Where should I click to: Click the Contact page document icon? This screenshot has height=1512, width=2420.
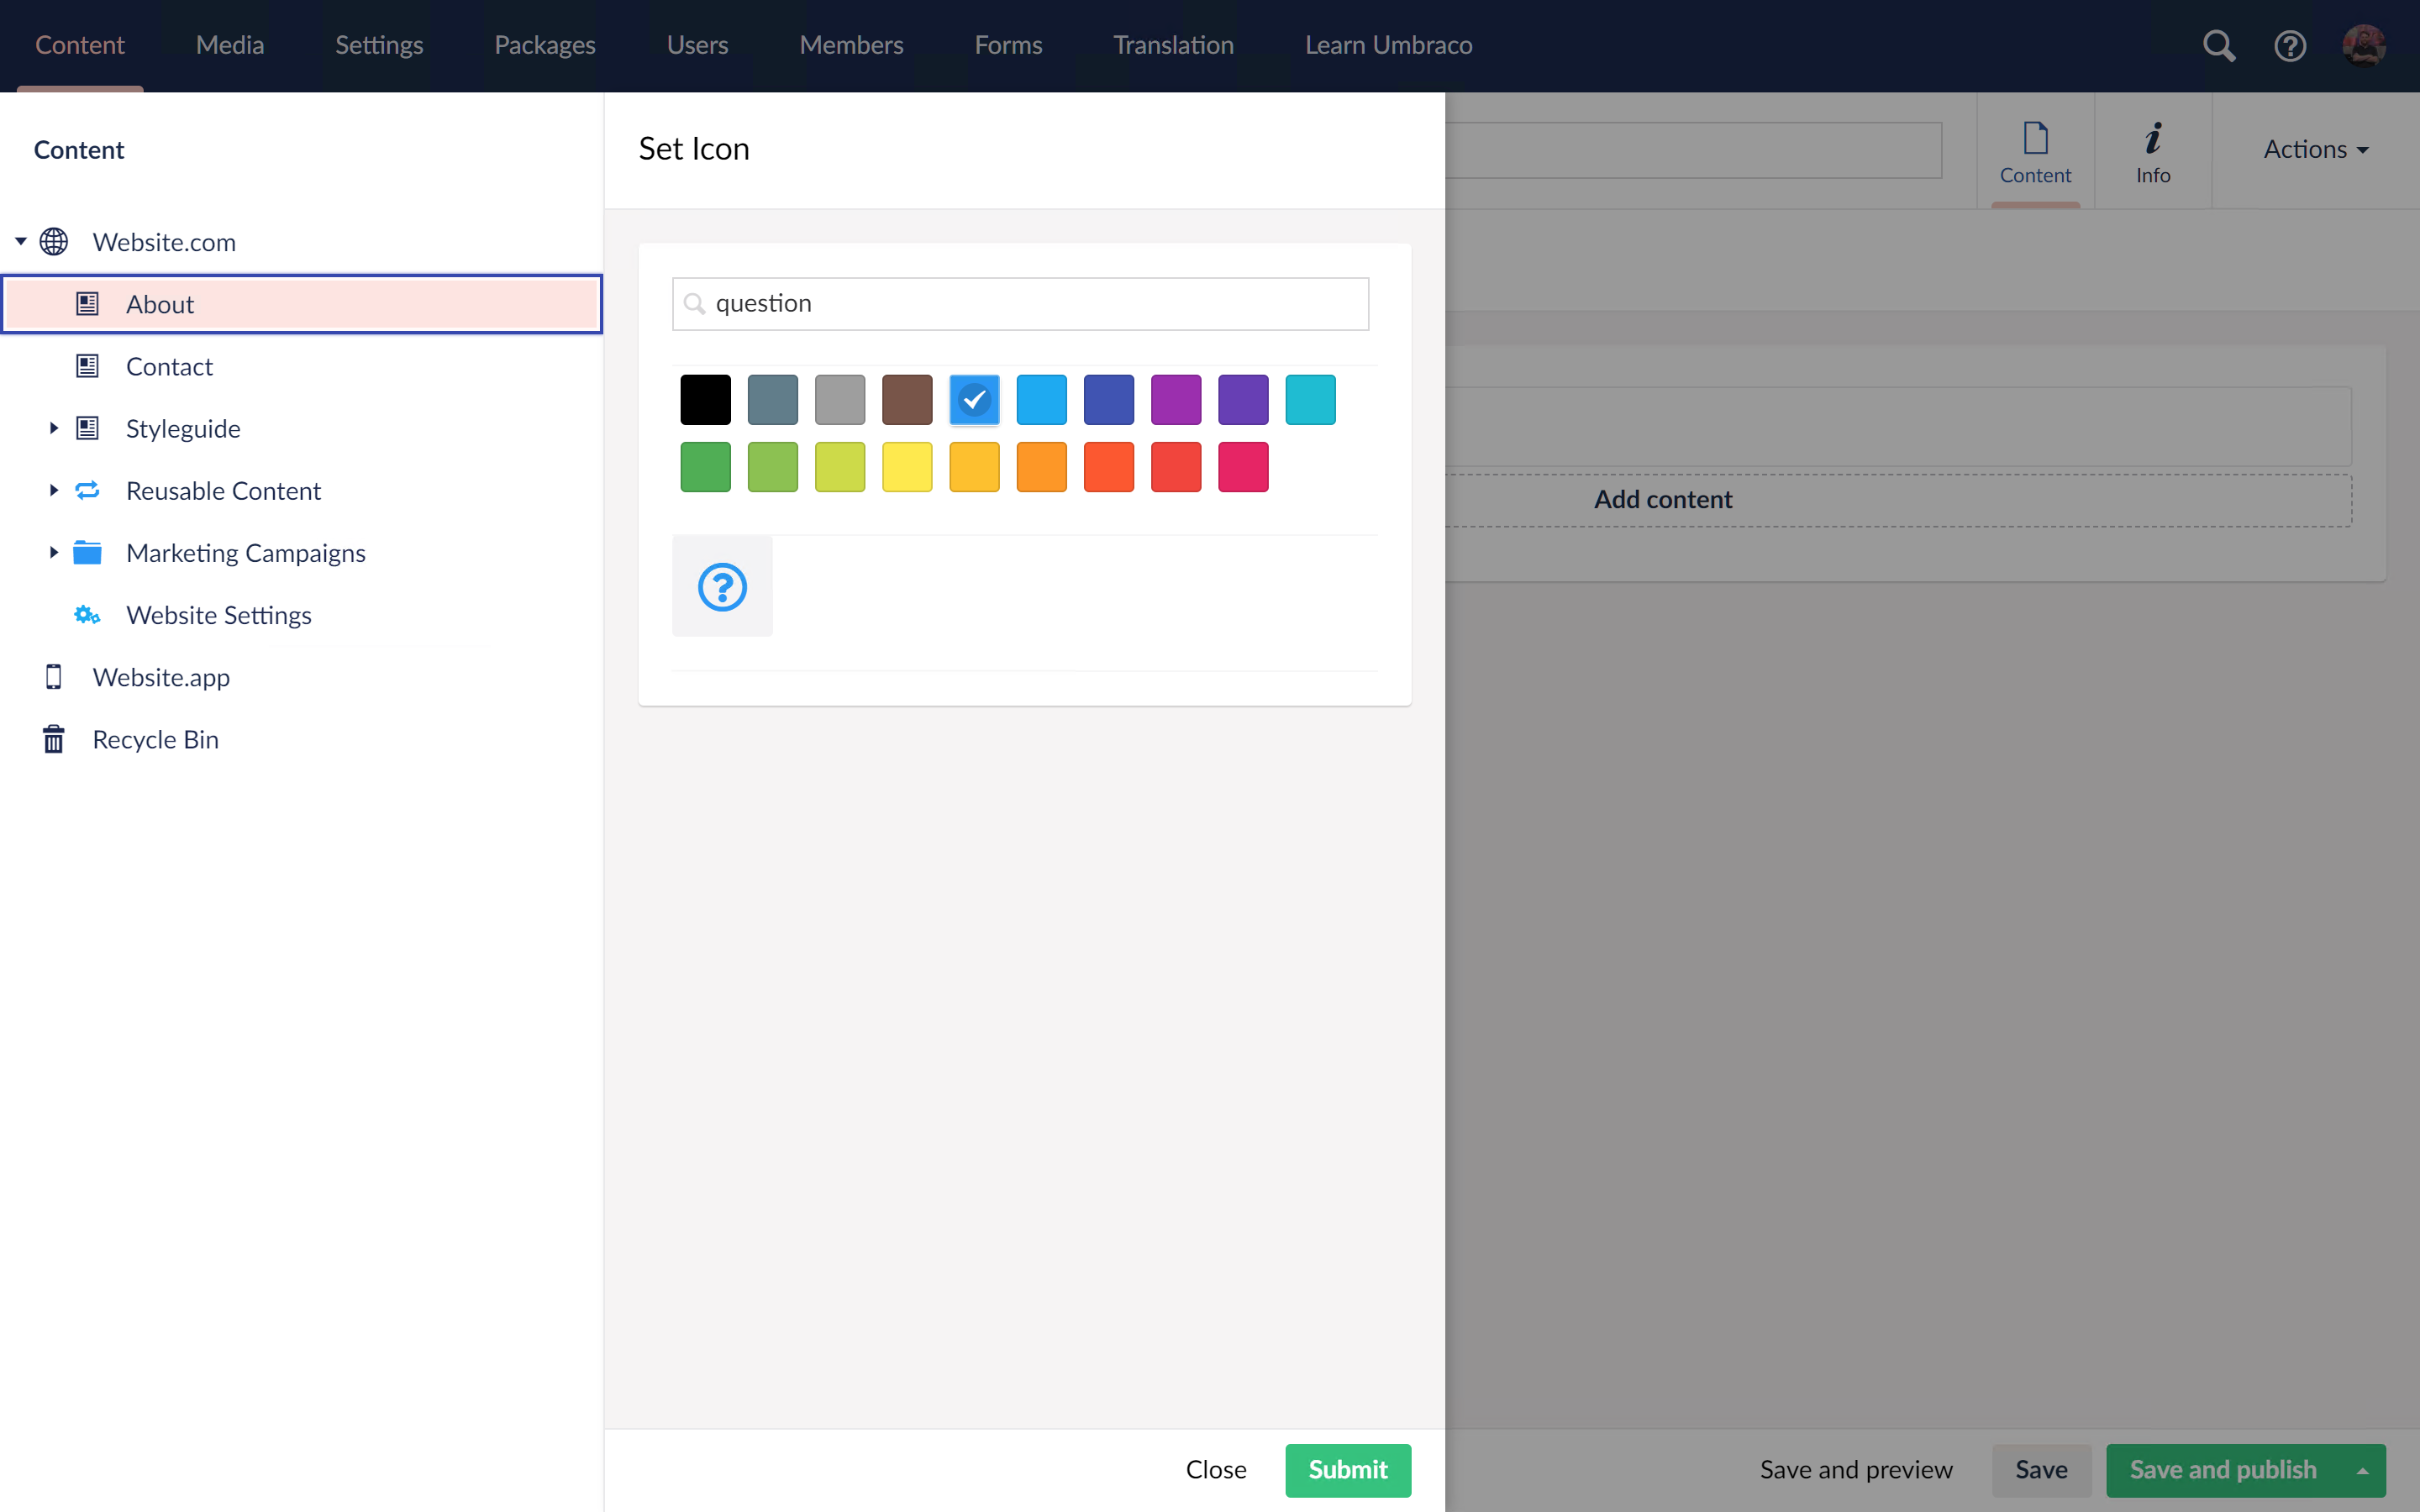pyautogui.click(x=88, y=366)
